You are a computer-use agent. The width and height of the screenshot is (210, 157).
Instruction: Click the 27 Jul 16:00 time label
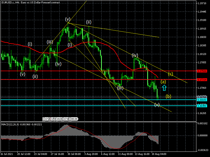(57, 154)
